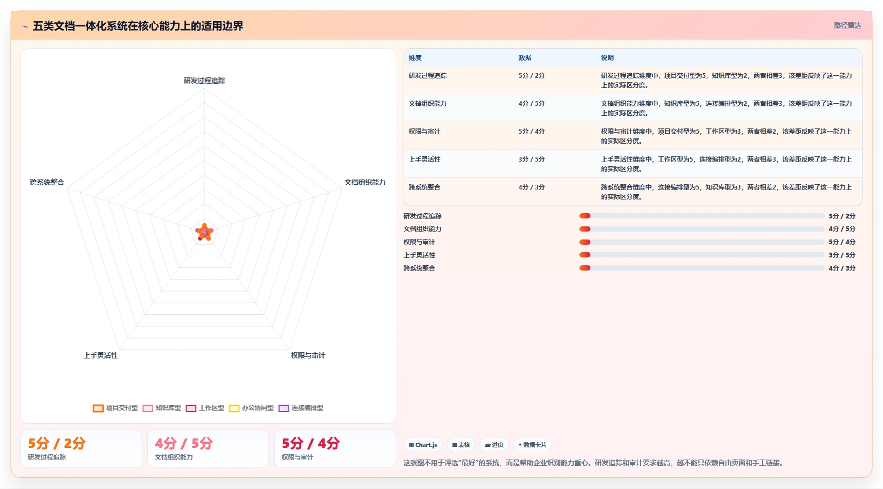Click the footnote text about 评选最好的系统
The image size is (883, 489).
[595, 463]
